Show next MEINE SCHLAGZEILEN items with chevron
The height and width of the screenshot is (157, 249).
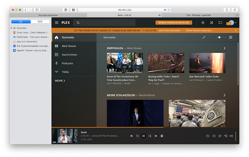click(x=224, y=95)
